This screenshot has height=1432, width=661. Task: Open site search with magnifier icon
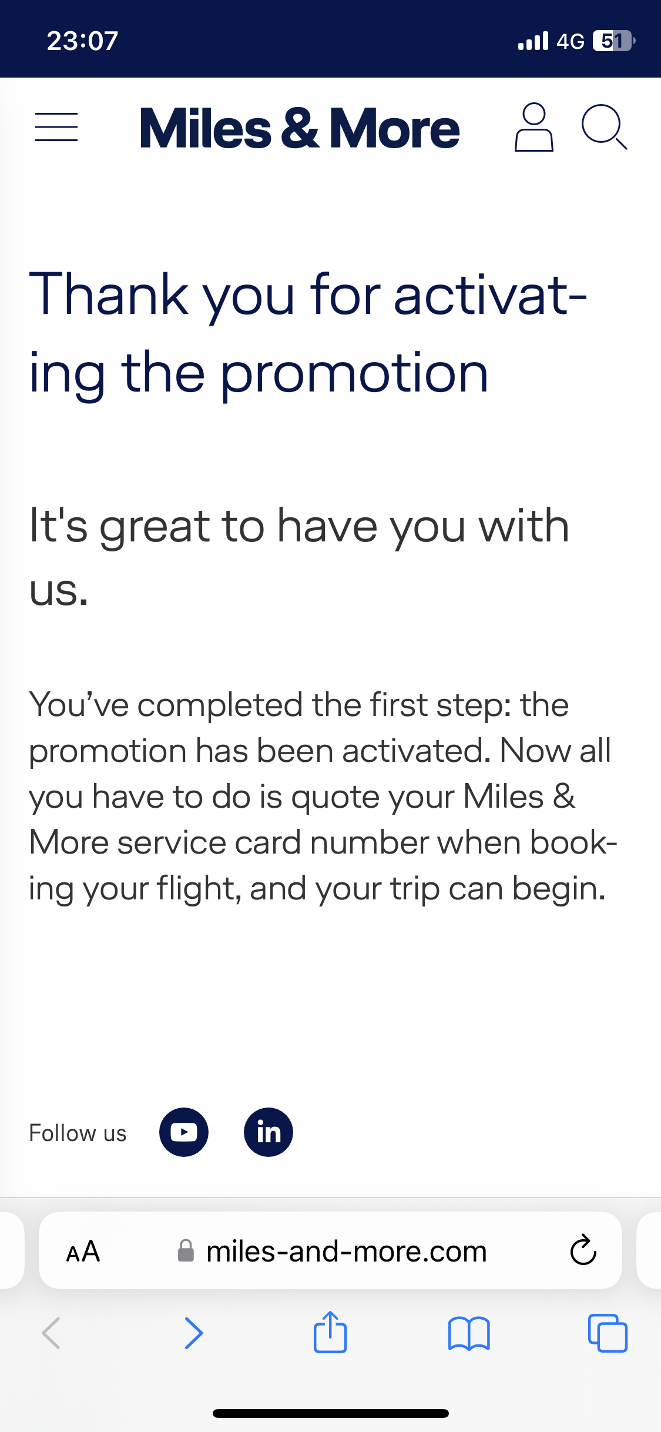[604, 128]
